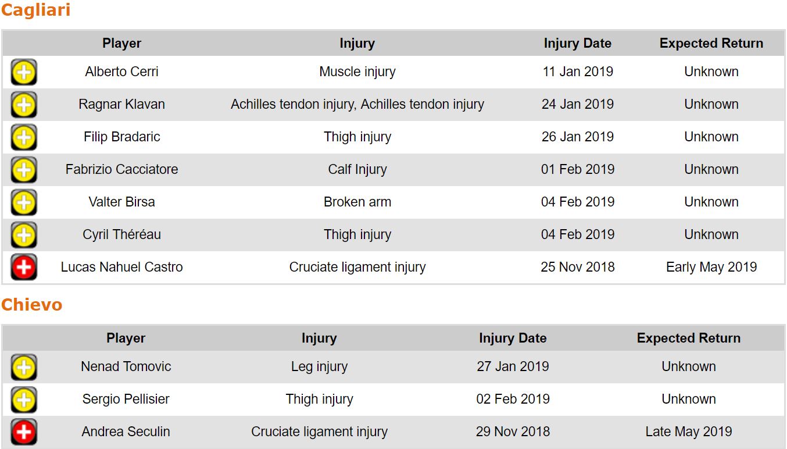
Task: Click yellow icon next to Sergio Pellisier
Action: click(24, 400)
